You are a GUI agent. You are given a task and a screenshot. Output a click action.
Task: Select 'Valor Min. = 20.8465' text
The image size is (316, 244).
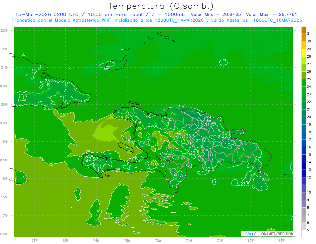tap(216, 14)
